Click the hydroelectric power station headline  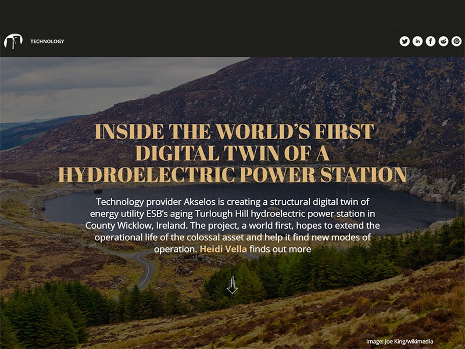click(x=233, y=153)
